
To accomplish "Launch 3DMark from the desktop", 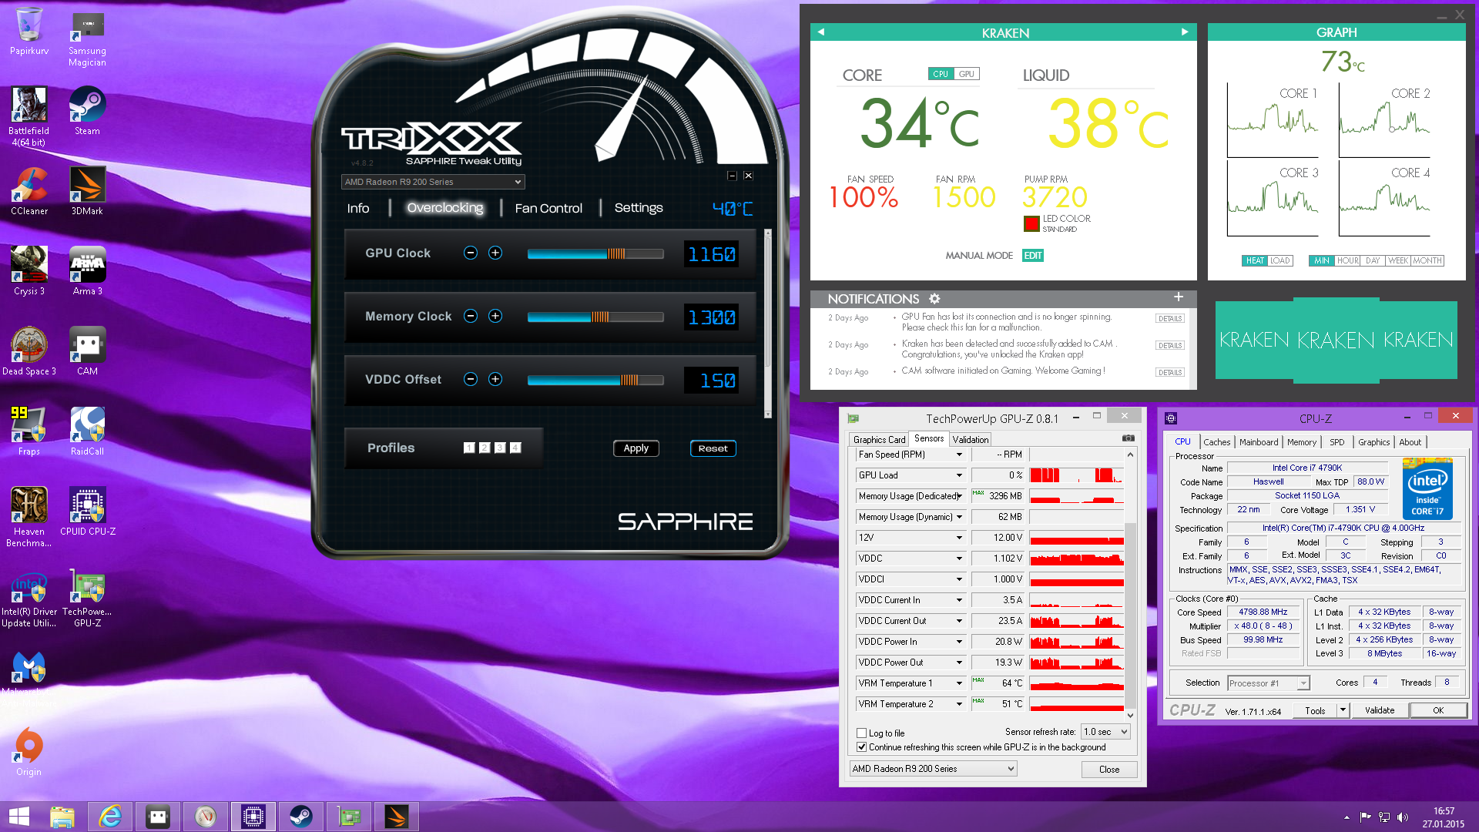I will [87, 191].
